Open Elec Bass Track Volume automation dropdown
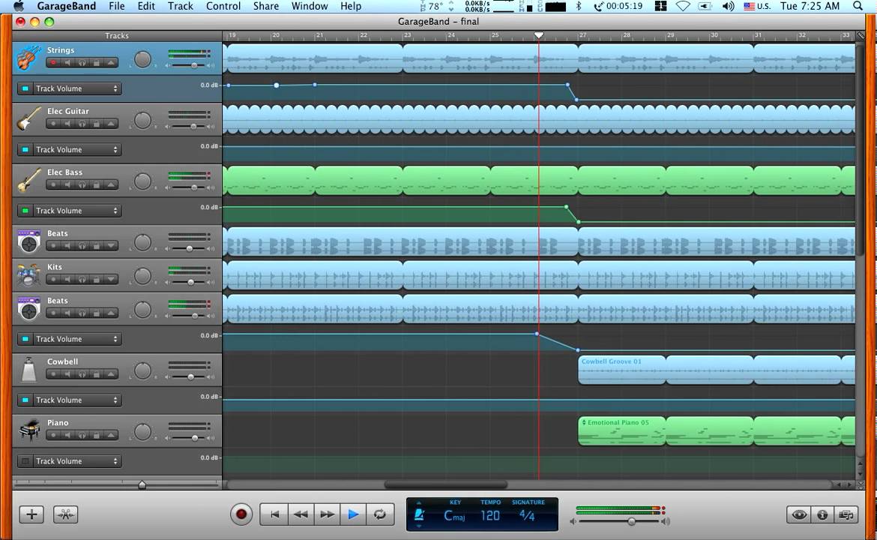This screenshot has width=877, height=540. (x=76, y=211)
